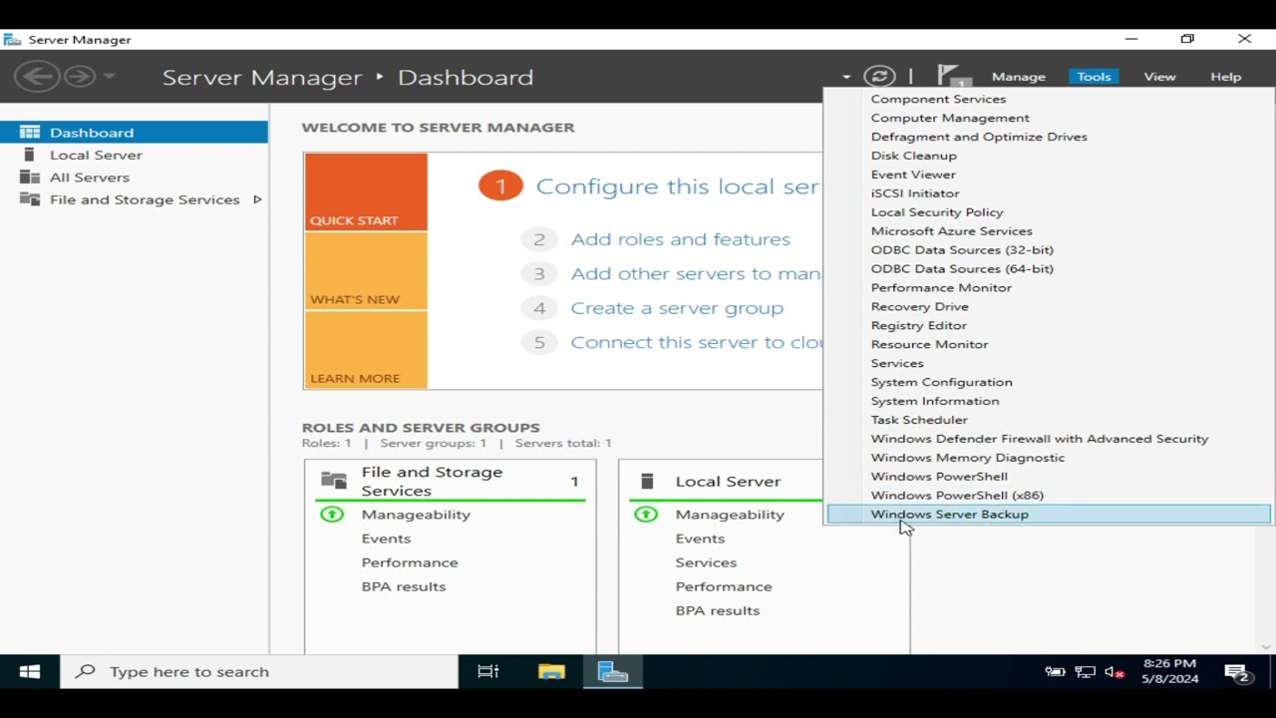Open File and Storage Services navigation item

pyautogui.click(x=134, y=199)
